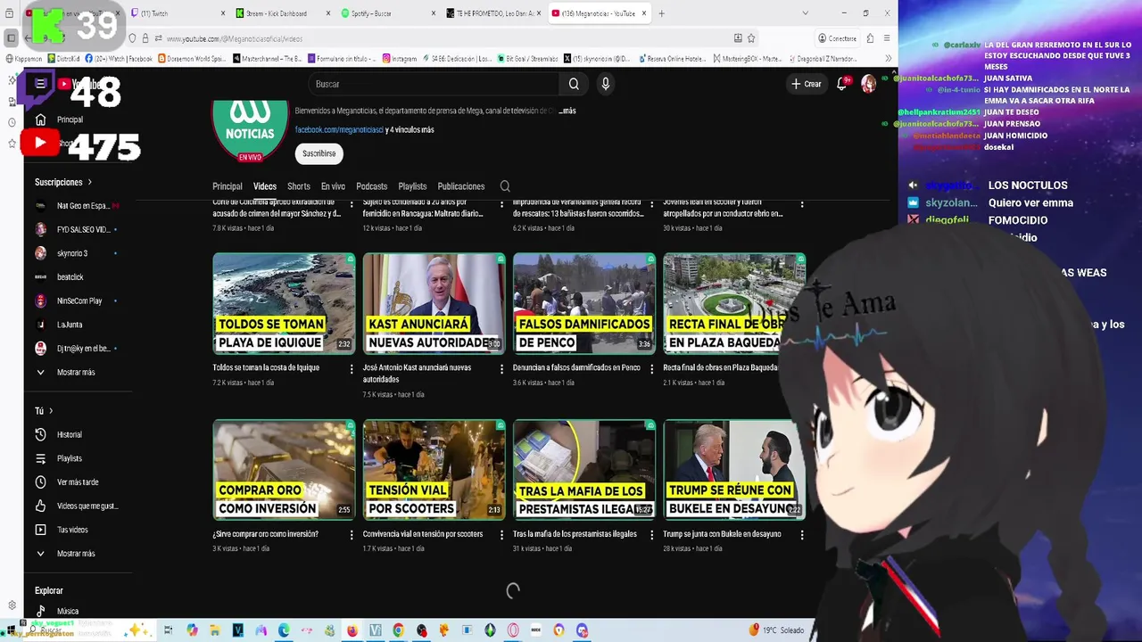Launch Microsoft Edge from taskbar
This screenshot has height=642, width=1142.
(x=284, y=630)
